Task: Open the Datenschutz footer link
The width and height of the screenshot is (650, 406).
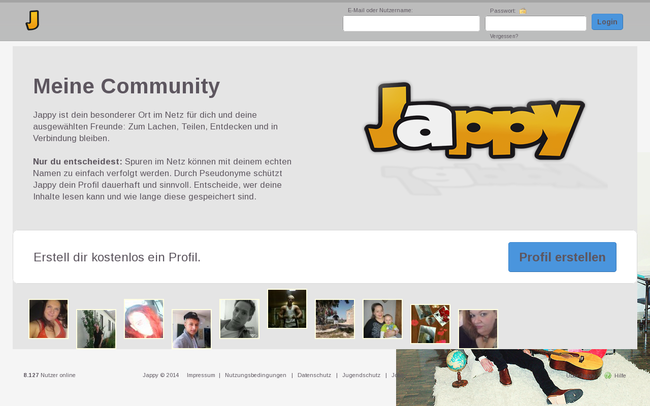Action: click(314, 376)
